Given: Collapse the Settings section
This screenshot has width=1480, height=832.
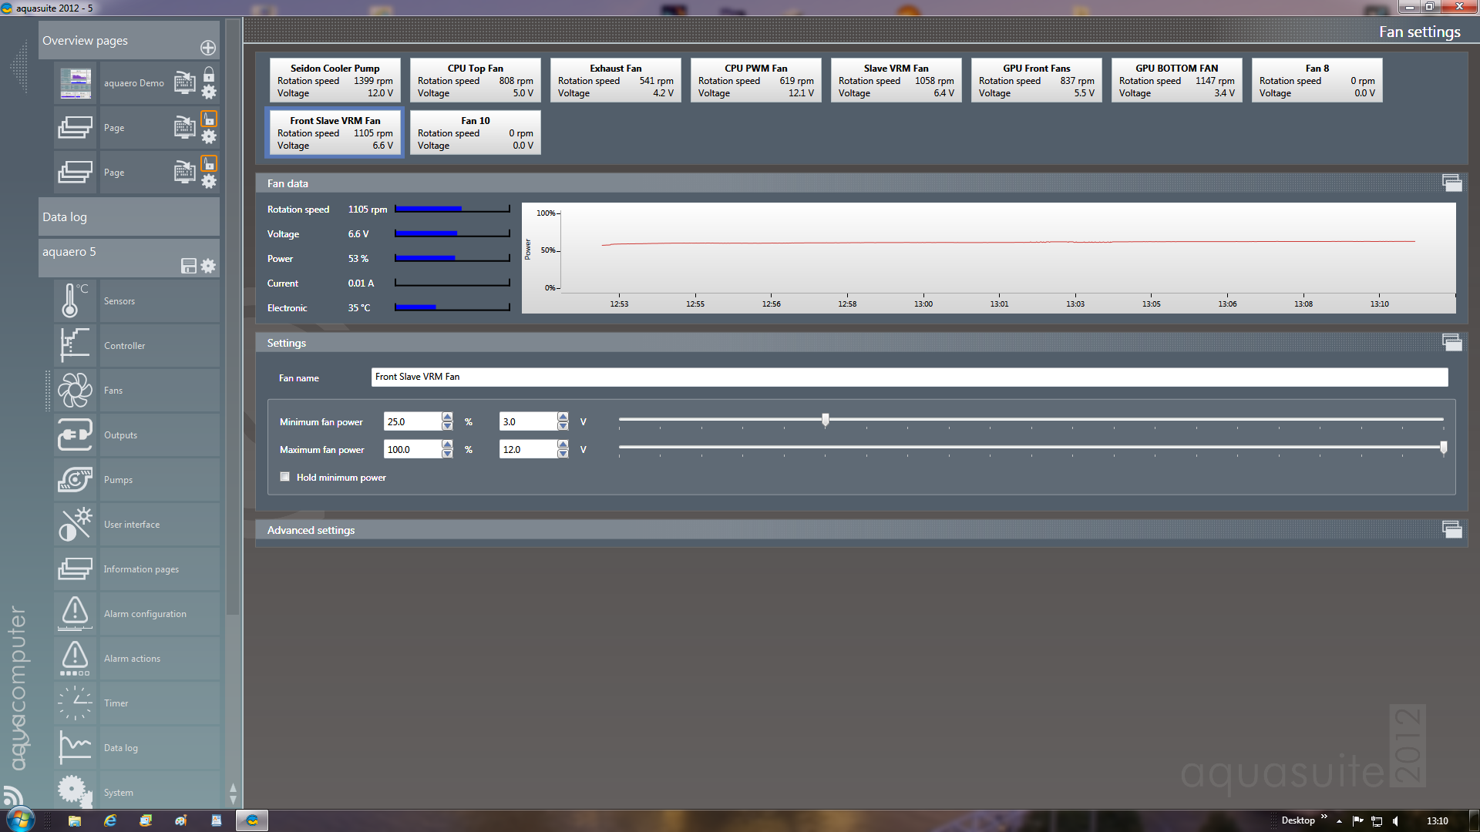Looking at the screenshot, I should (1451, 343).
